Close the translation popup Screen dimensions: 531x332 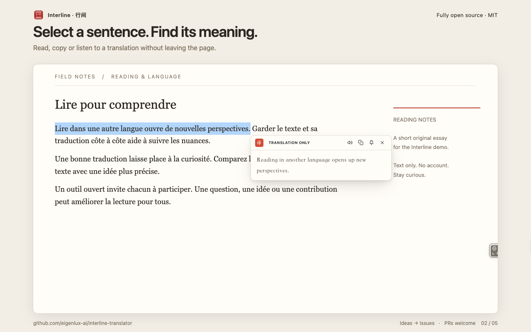(x=382, y=143)
